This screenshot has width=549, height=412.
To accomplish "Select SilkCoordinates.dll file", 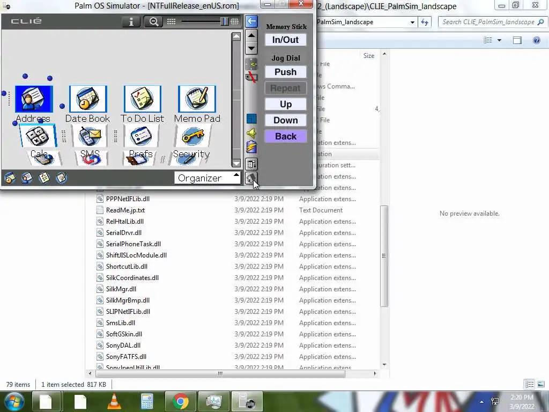I will click(132, 278).
